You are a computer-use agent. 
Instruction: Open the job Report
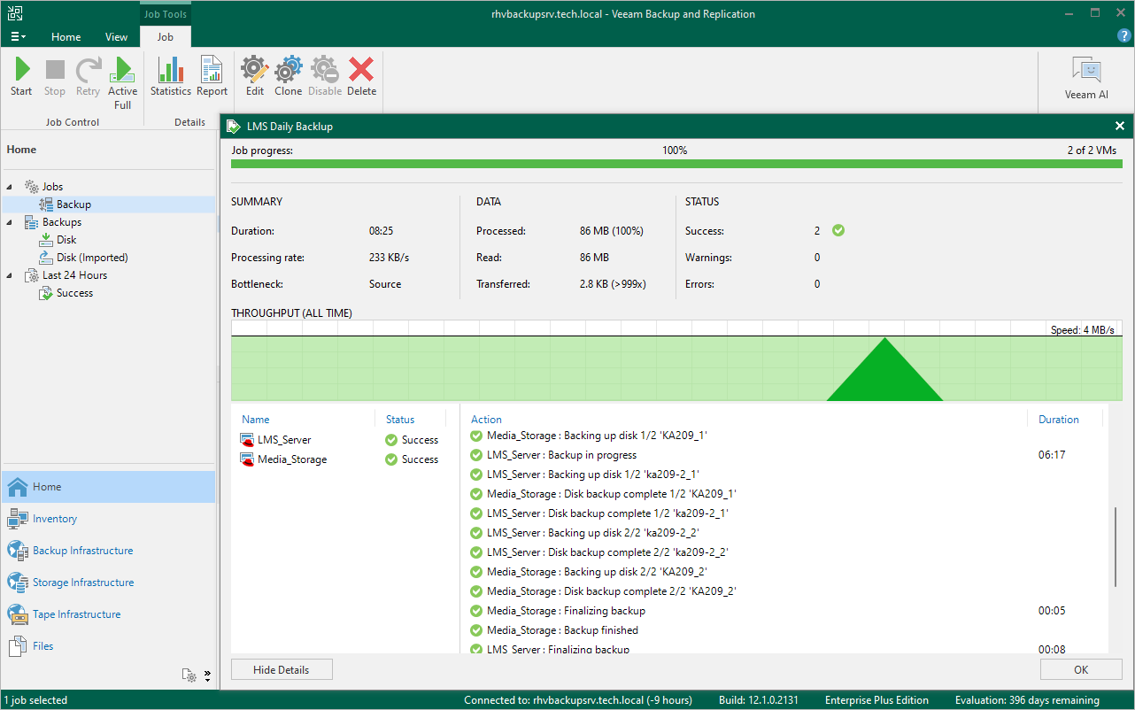(212, 77)
